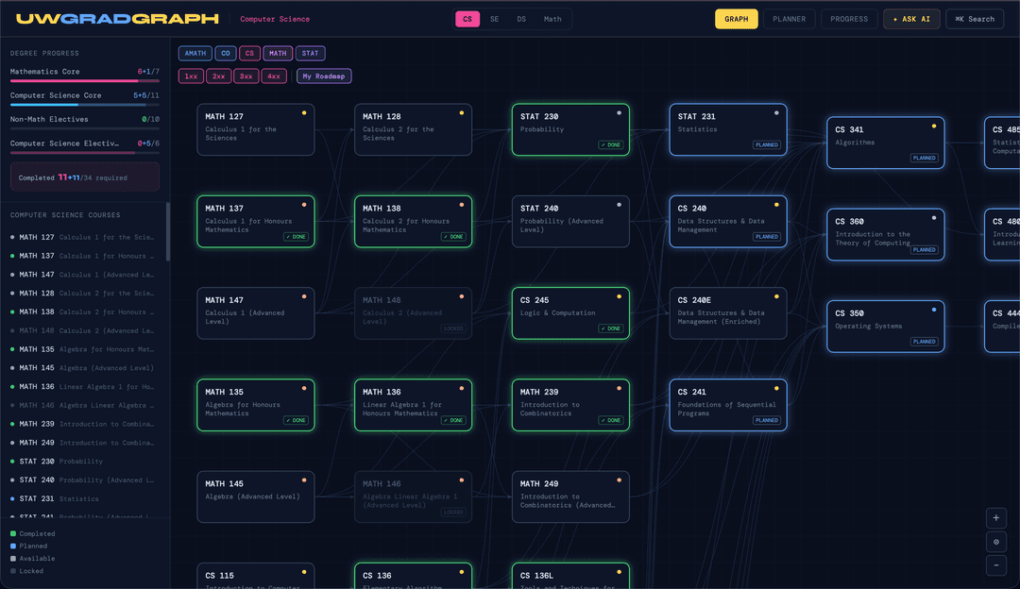The height and width of the screenshot is (589, 1020).
Task: Click the UWGradGraph logo
Action: point(117,19)
